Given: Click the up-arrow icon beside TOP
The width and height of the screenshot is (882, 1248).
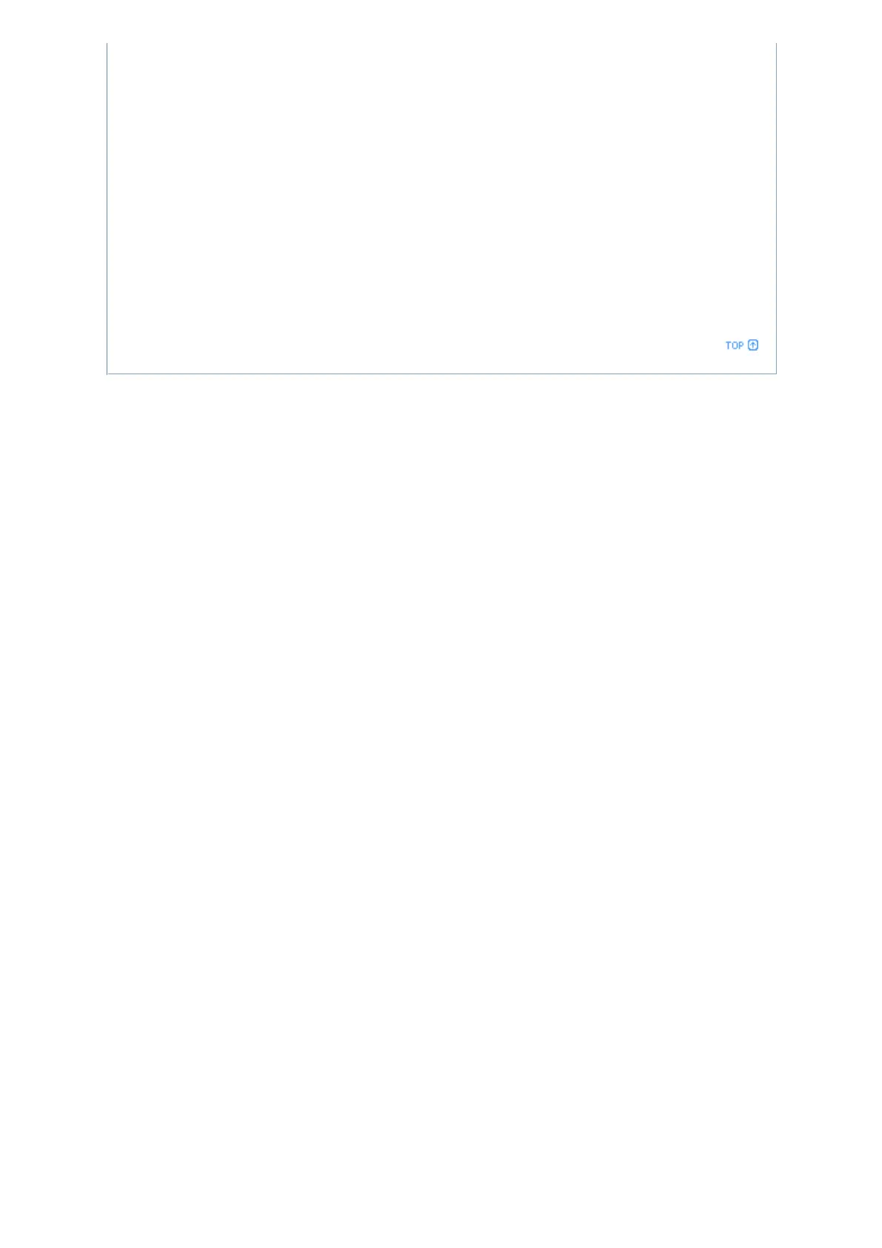Looking at the screenshot, I should 753,345.
